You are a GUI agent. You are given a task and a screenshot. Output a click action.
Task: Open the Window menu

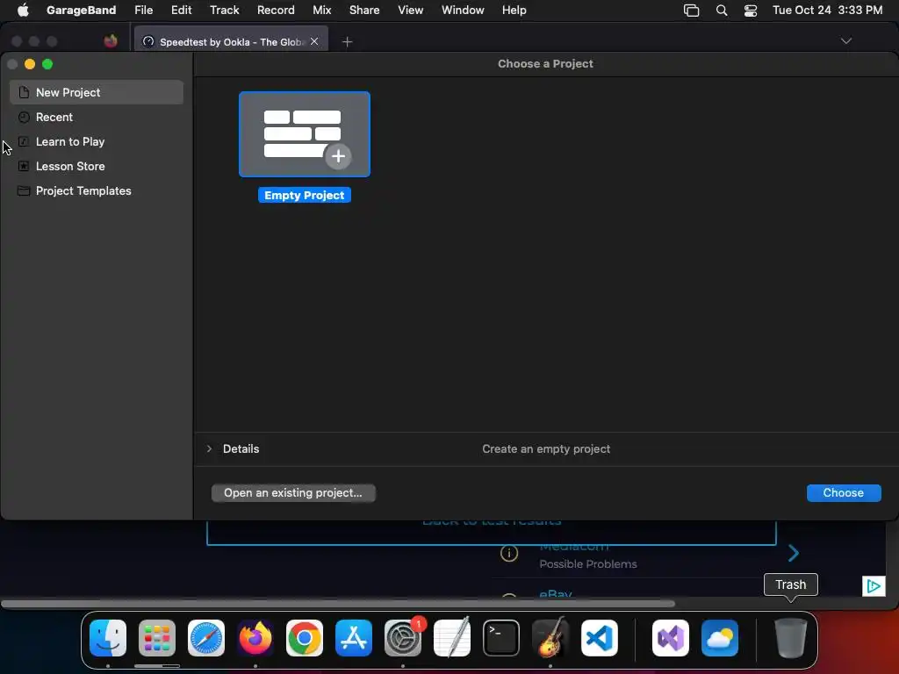[x=463, y=10]
